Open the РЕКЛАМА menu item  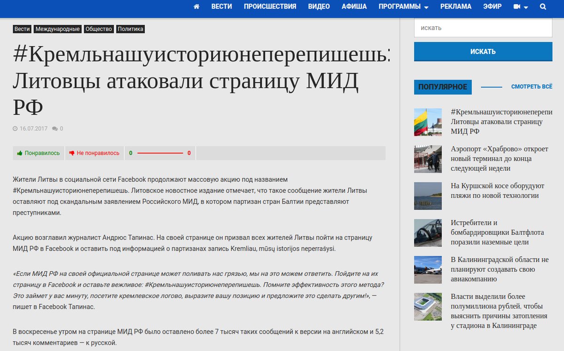456,7
